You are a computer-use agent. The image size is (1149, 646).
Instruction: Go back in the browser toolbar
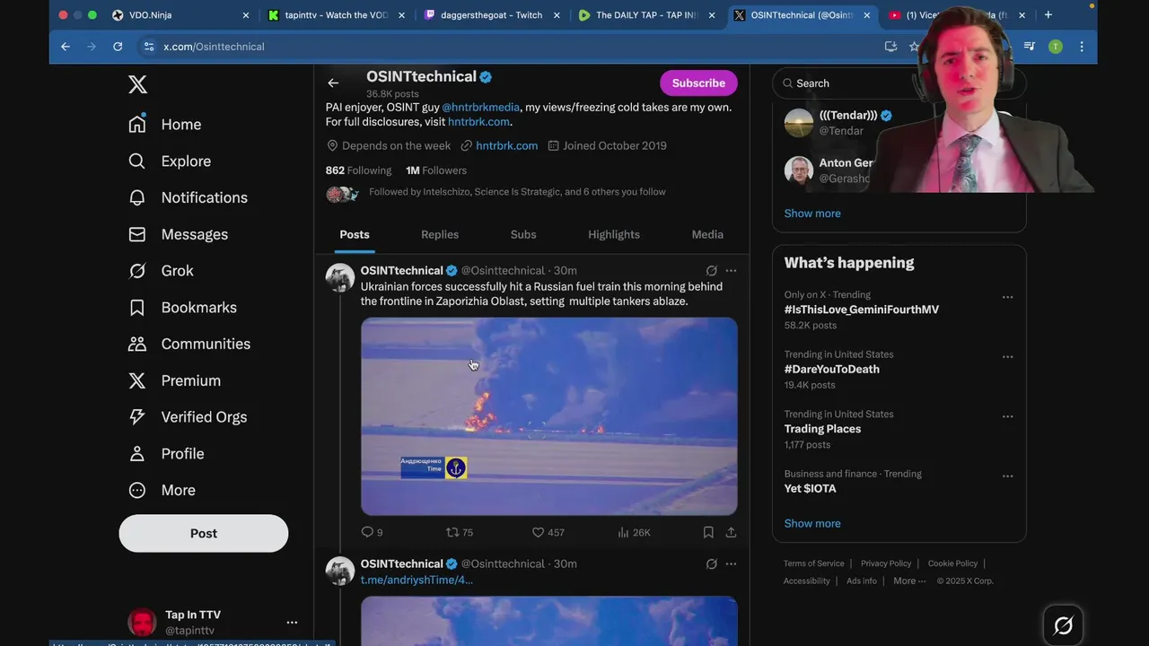click(x=66, y=47)
